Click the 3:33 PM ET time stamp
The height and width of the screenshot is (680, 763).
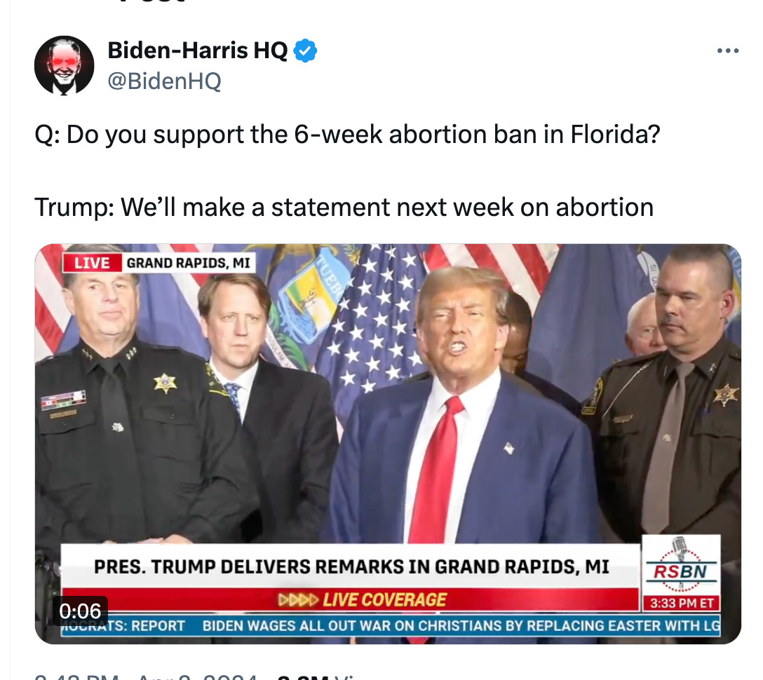point(681,603)
